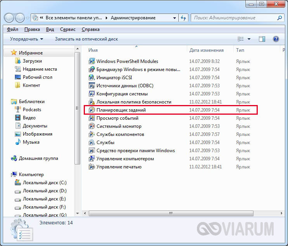Open the view options dropdown arrow
The height and width of the screenshot is (246, 288).
pyautogui.click(x=249, y=39)
